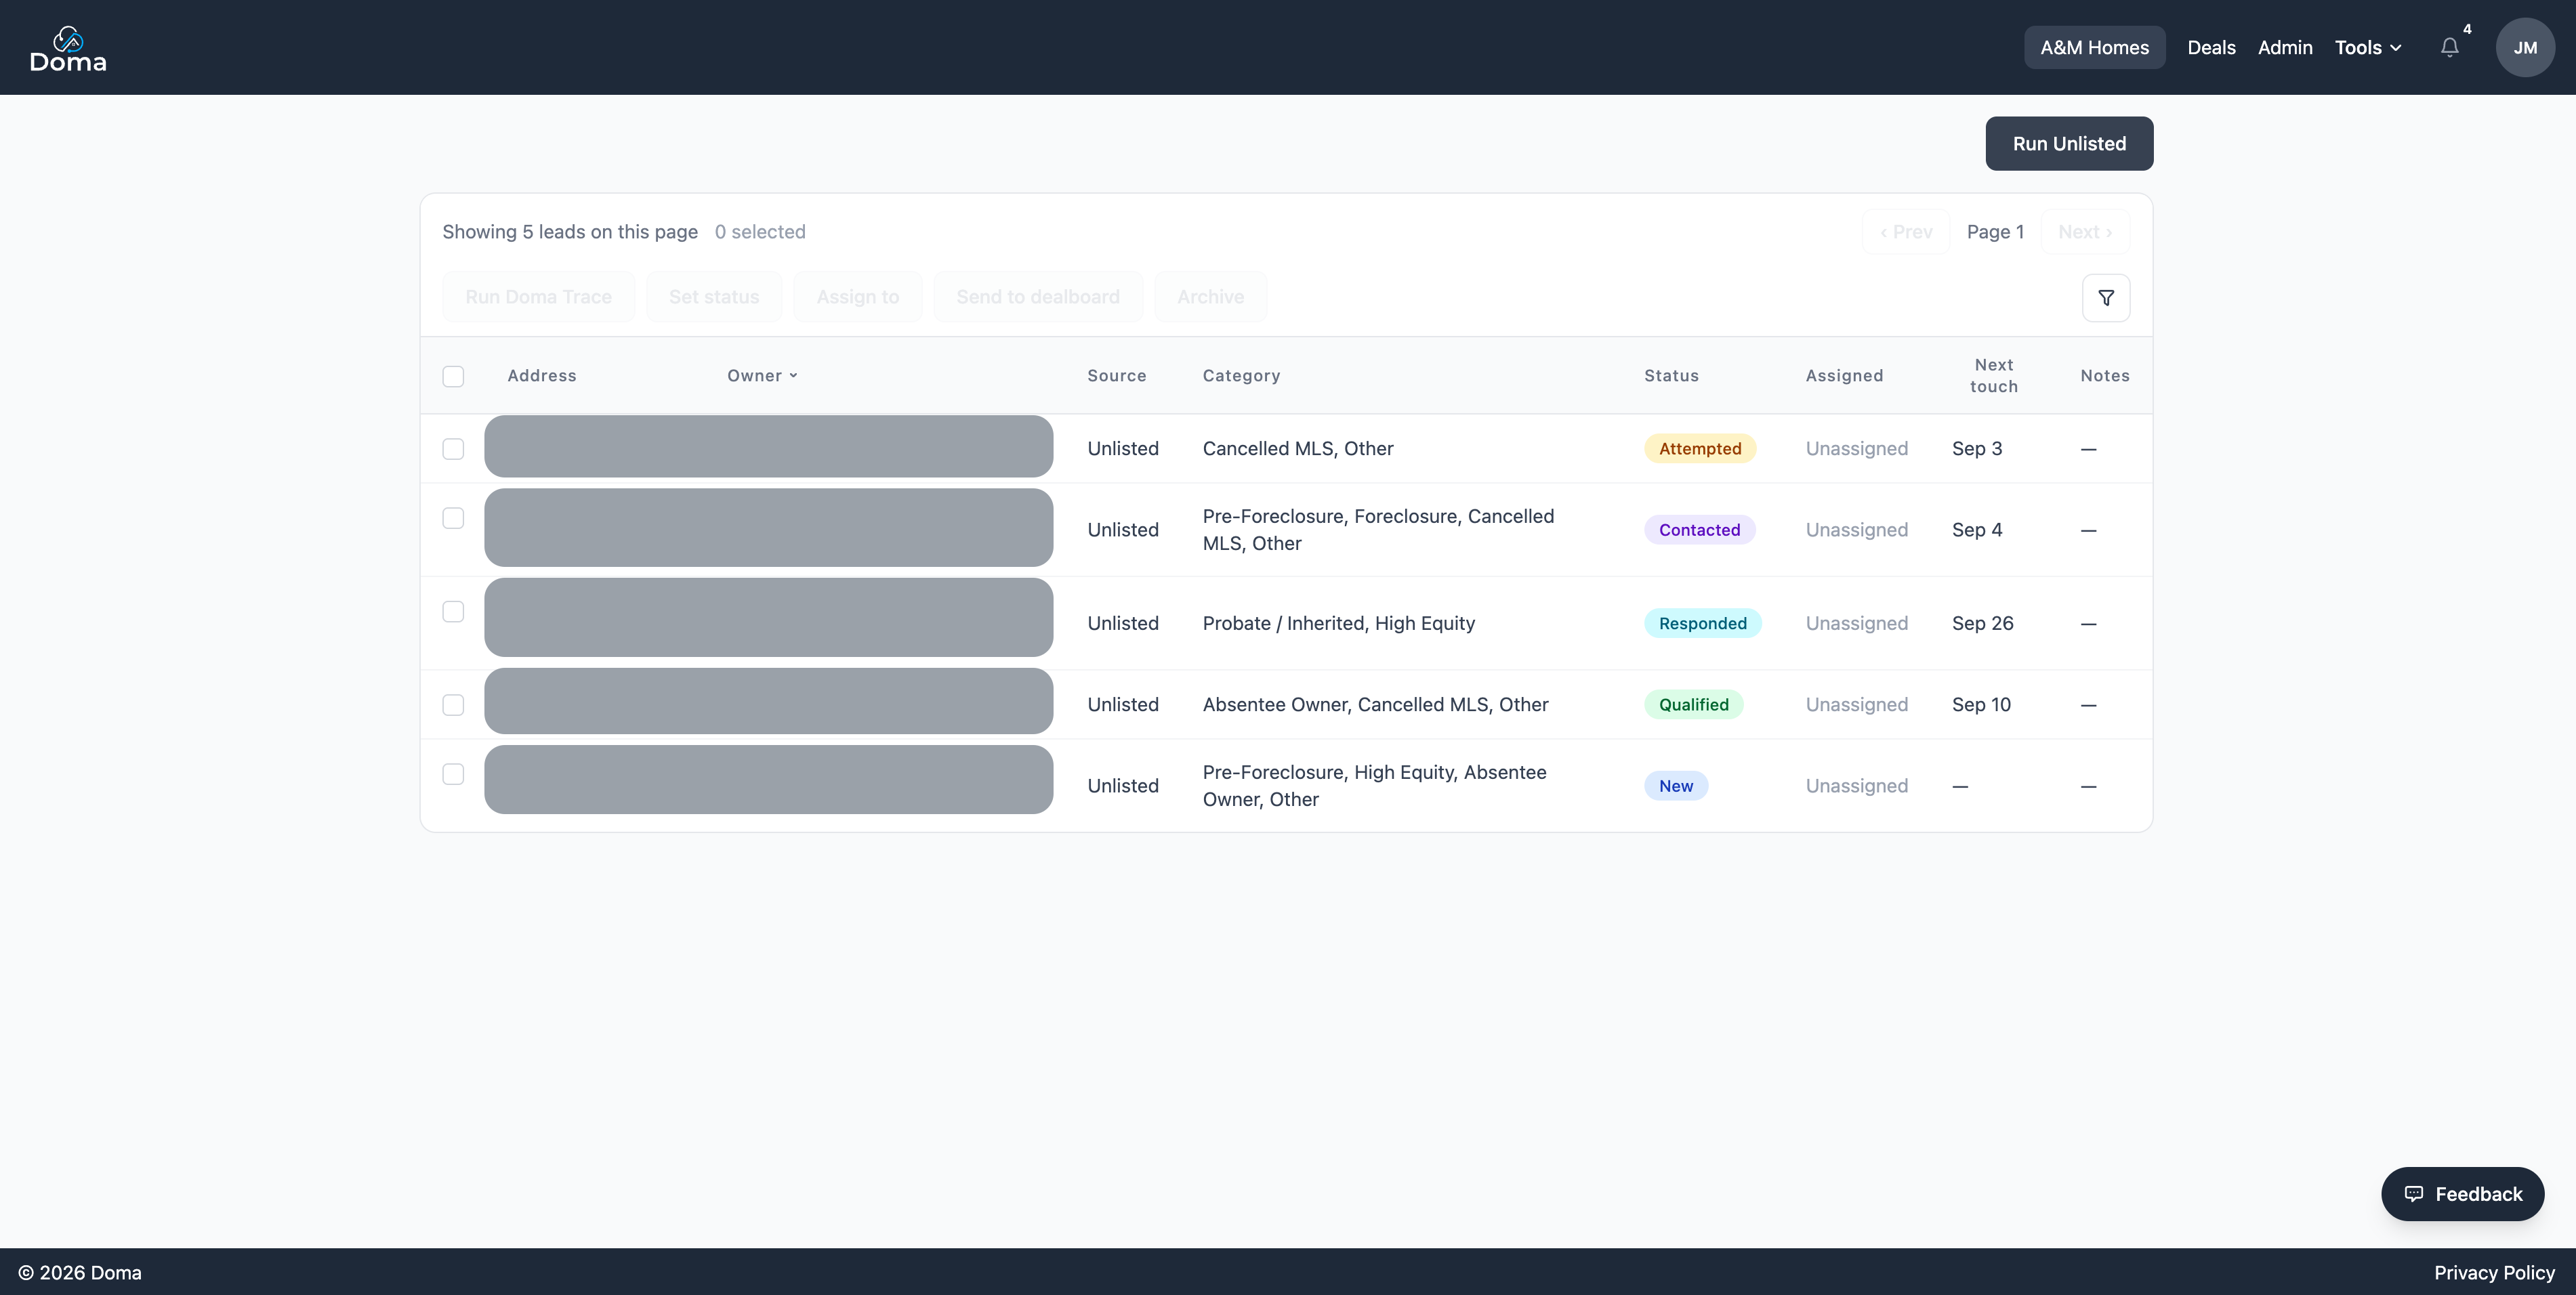Go to the Deals menu item
Viewport: 2576px width, 1295px height.
pos(2211,47)
